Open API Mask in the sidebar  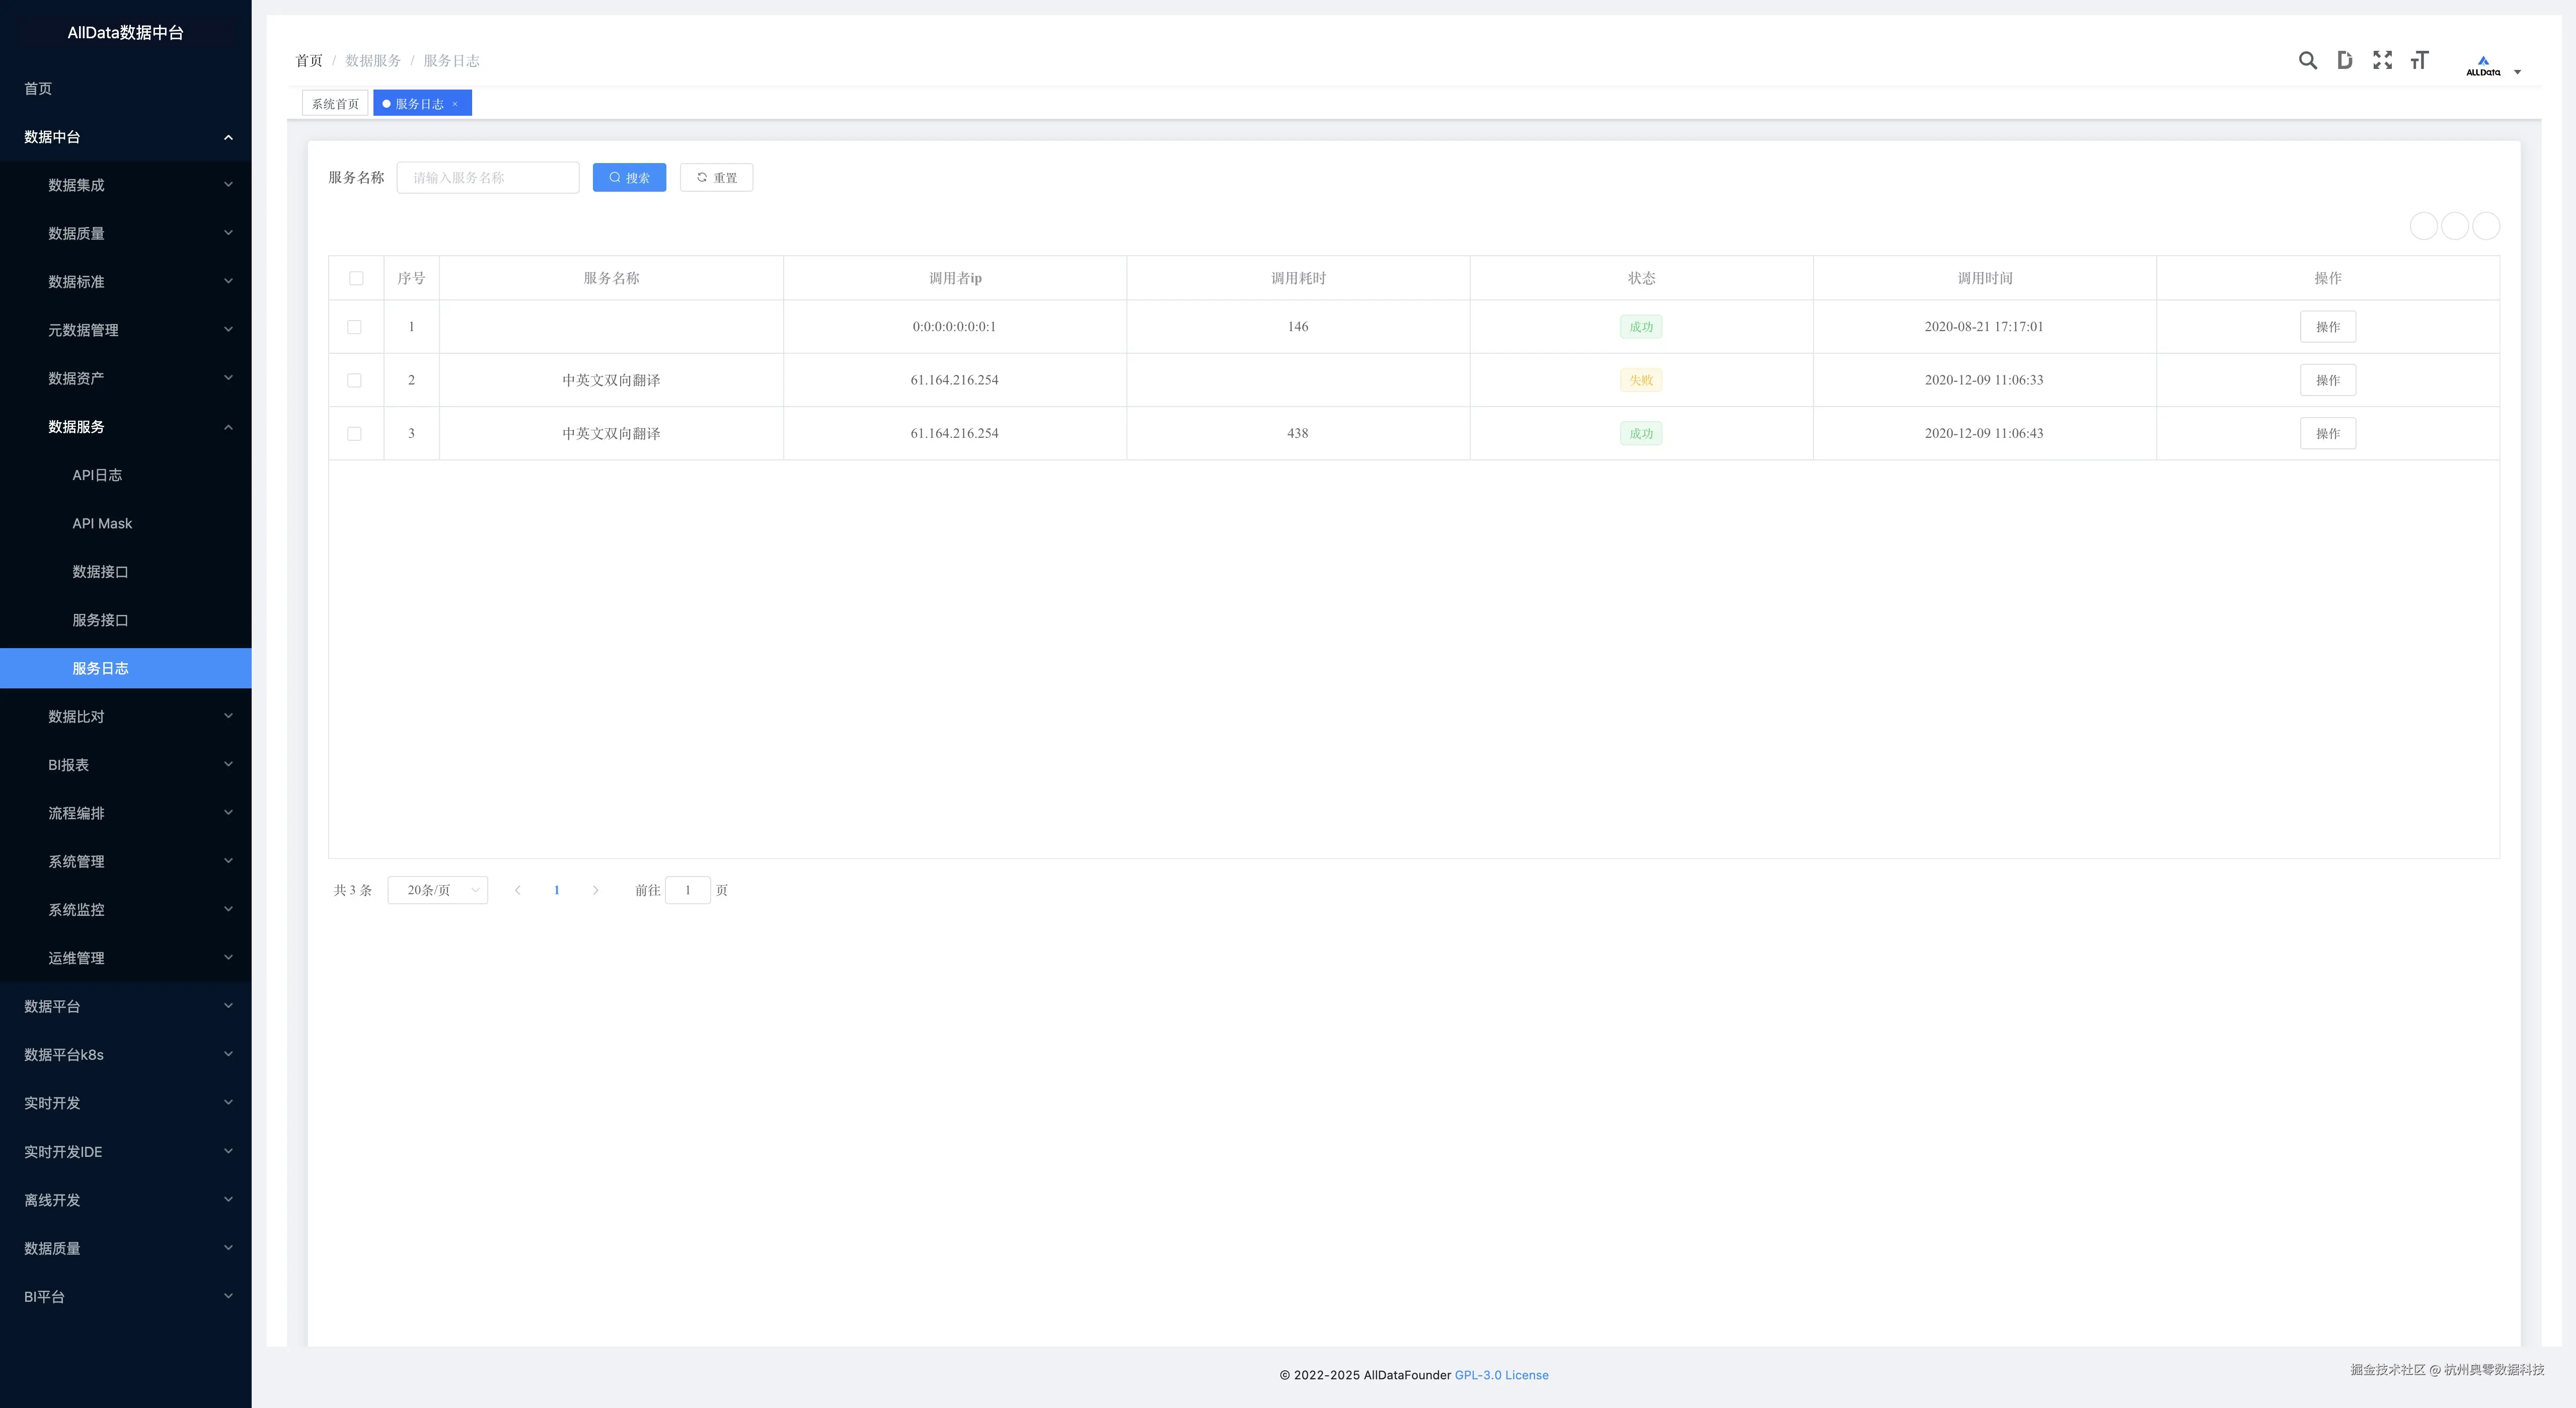tap(102, 523)
